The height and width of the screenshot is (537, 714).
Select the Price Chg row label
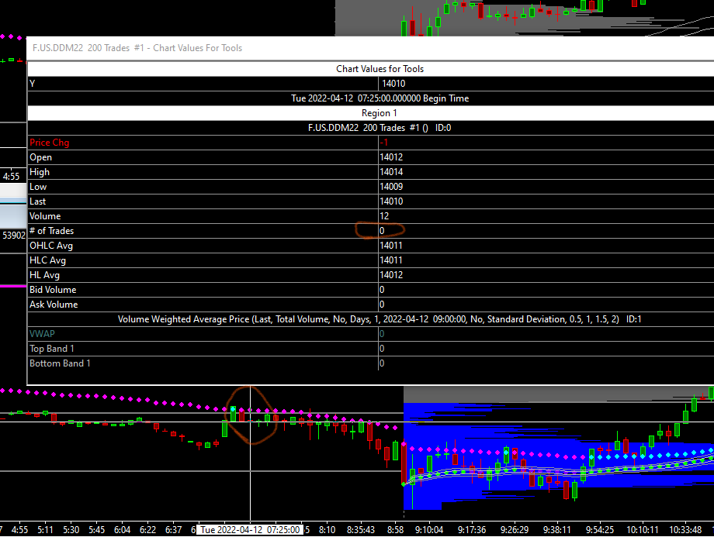(49, 143)
